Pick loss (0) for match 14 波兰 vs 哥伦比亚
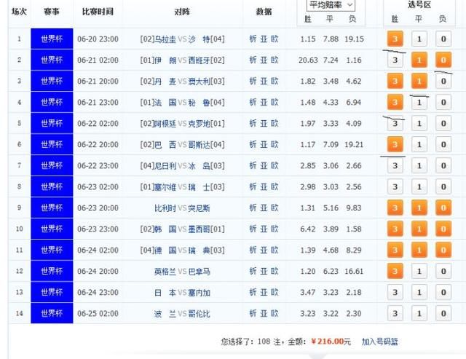 tap(443, 314)
